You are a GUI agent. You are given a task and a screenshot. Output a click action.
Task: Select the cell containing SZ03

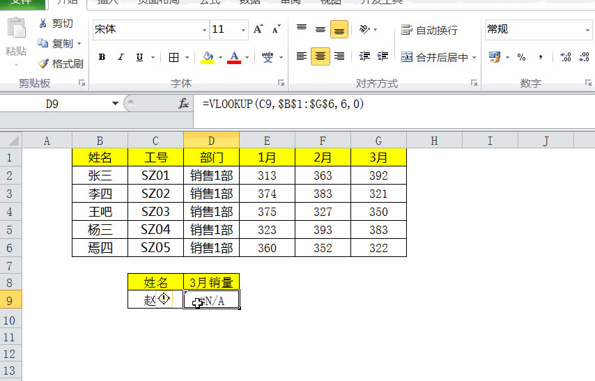pos(155,212)
